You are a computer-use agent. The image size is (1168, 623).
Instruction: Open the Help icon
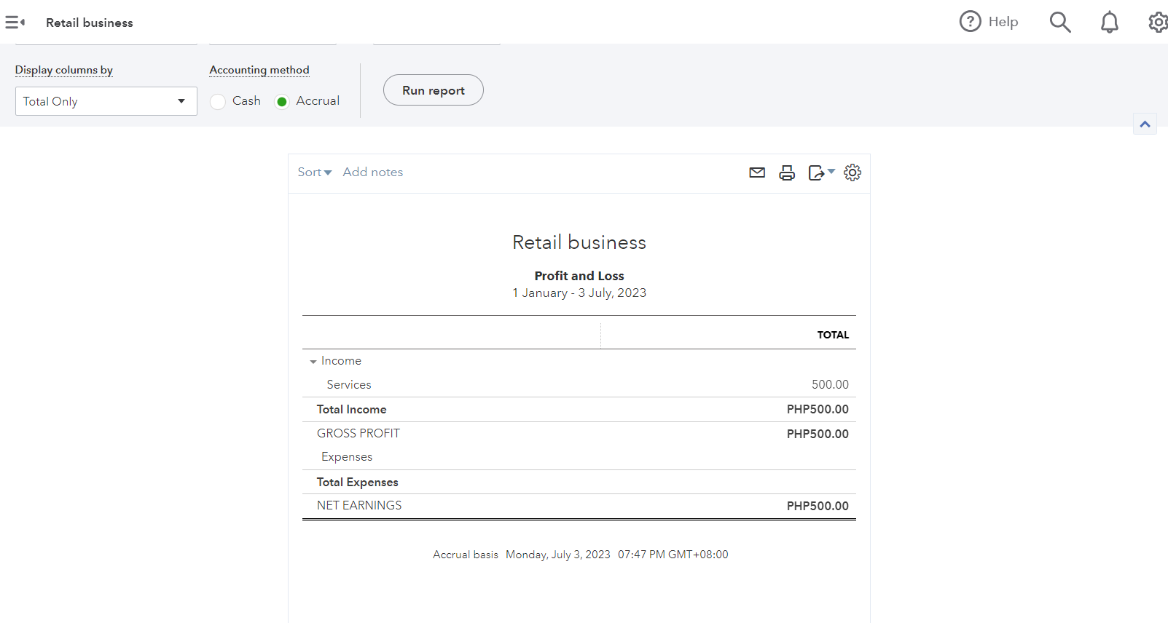click(971, 22)
